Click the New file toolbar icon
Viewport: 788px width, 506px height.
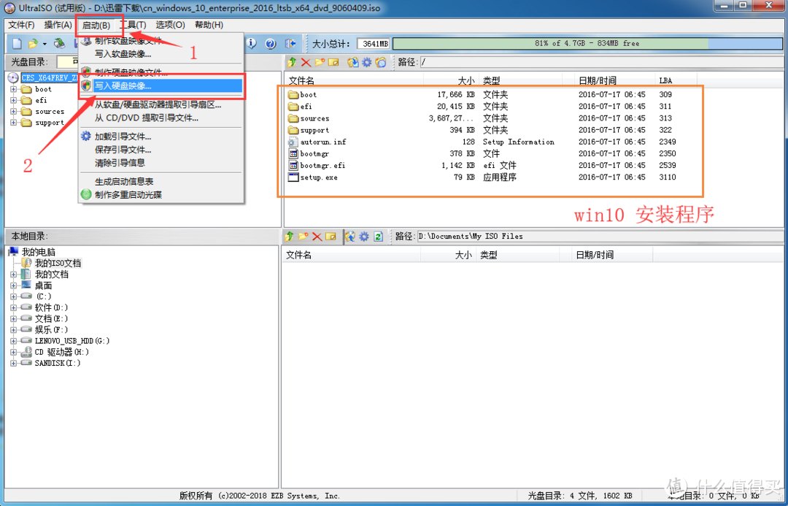point(17,45)
